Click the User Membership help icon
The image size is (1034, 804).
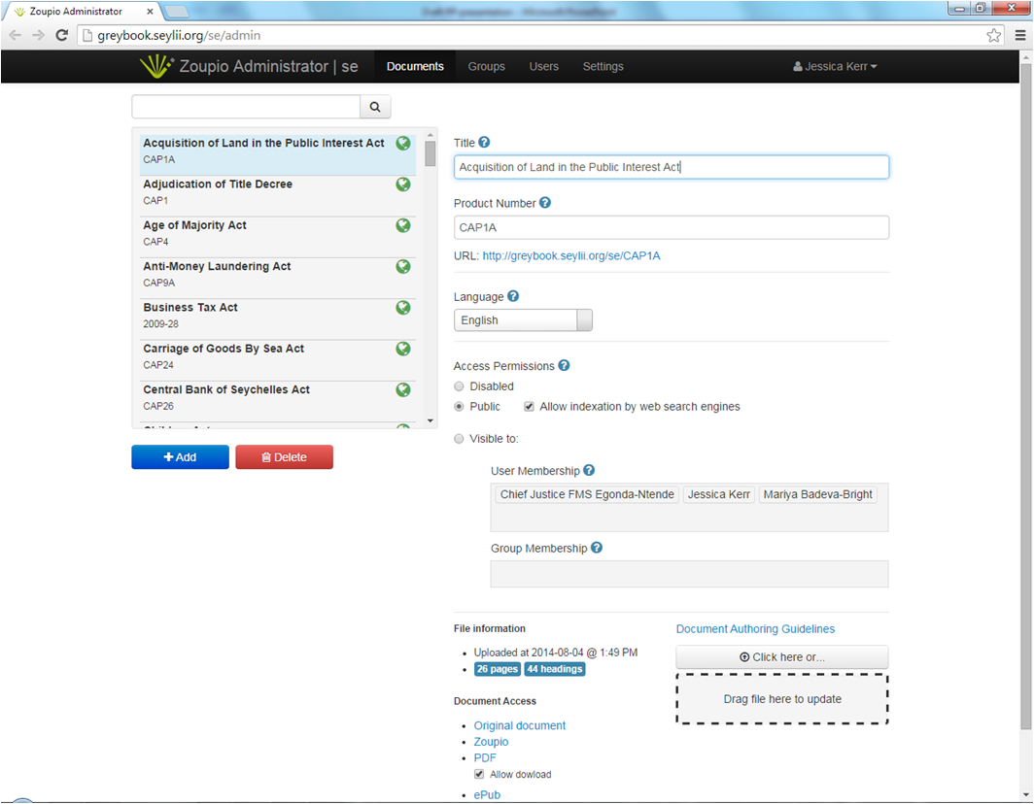589,471
